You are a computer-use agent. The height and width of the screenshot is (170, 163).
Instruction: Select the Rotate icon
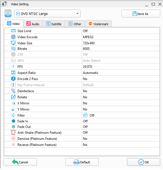click(13, 97)
